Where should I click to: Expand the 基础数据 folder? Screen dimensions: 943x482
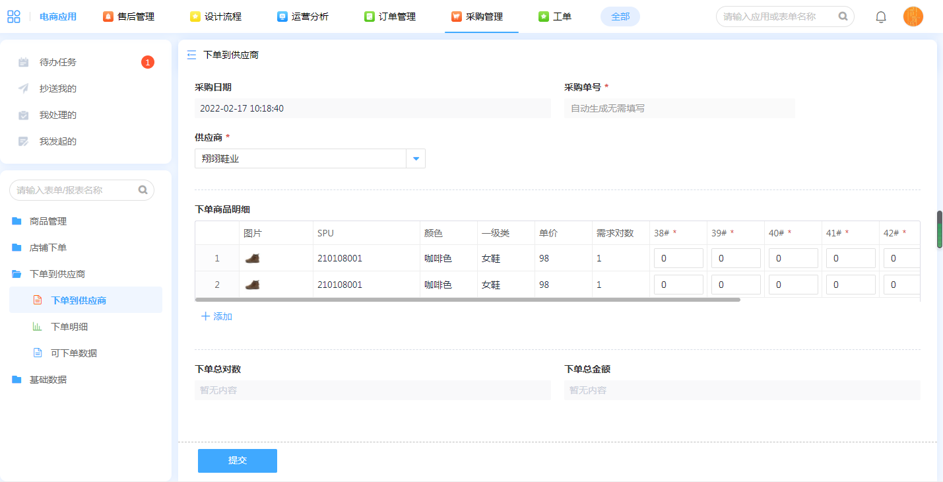click(x=48, y=380)
